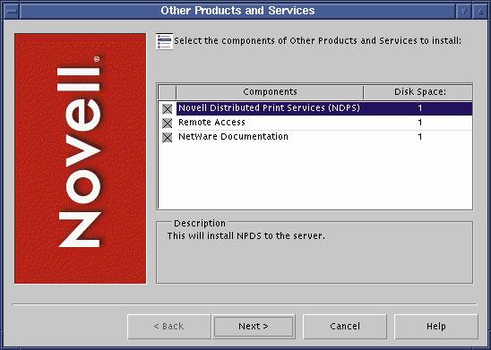Toggle the Remote Access checkbox
Image resolution: width=491 pixels, height=350 pixels.
pyautogui.click(x=168, y=123)
